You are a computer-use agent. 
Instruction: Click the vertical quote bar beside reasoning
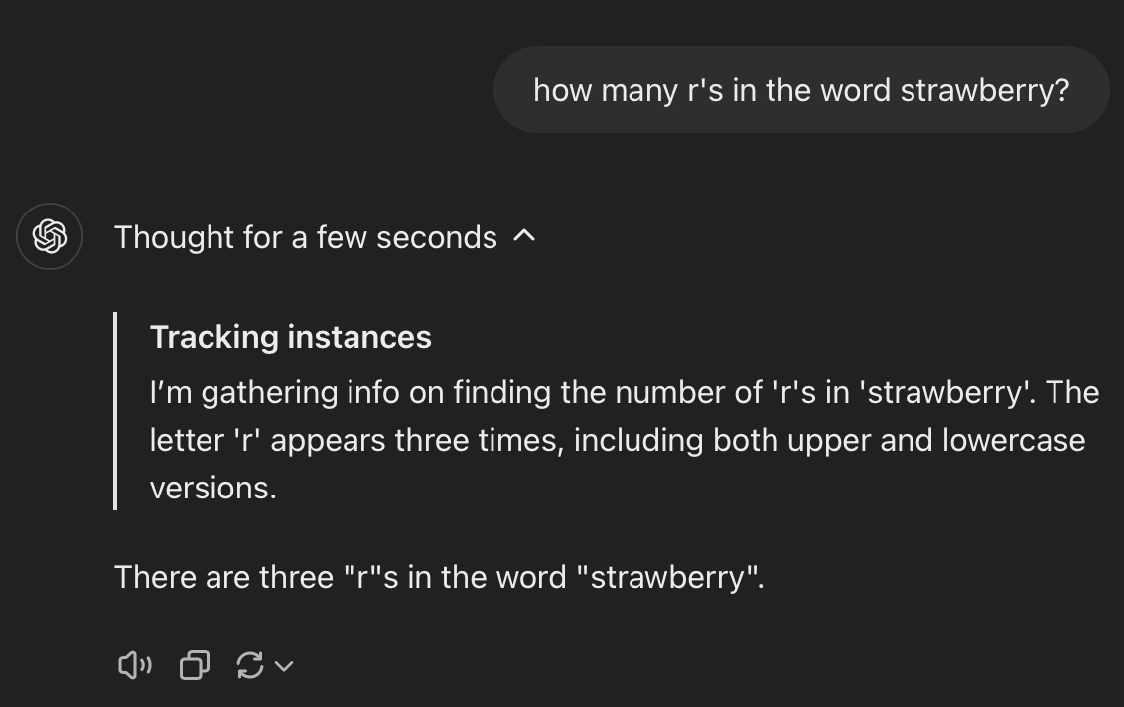pyautogui.click(x=116, y=411)
